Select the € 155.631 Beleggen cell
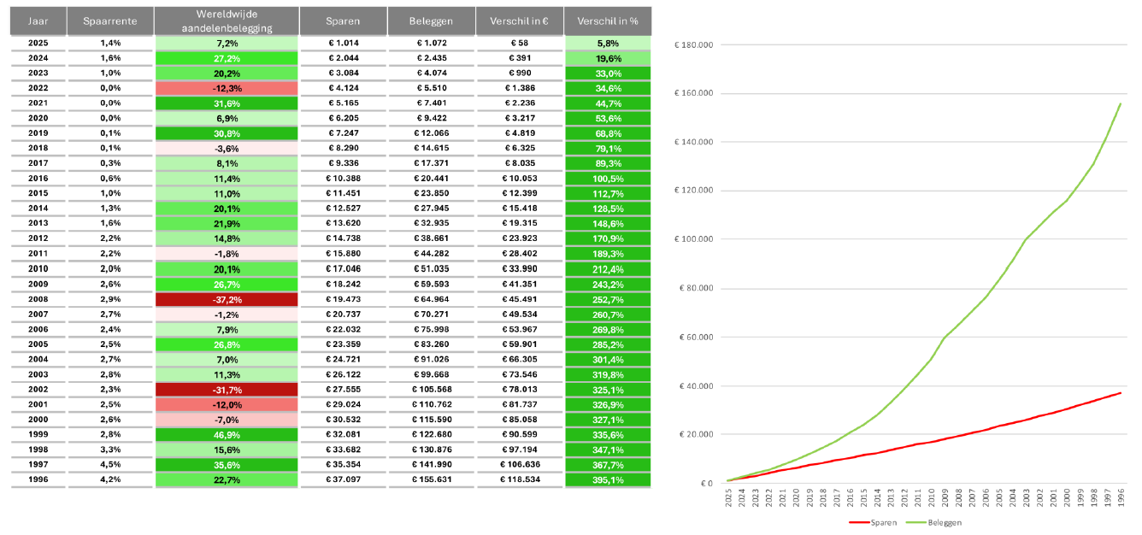1142x535 pixels. tap(432, 479)
